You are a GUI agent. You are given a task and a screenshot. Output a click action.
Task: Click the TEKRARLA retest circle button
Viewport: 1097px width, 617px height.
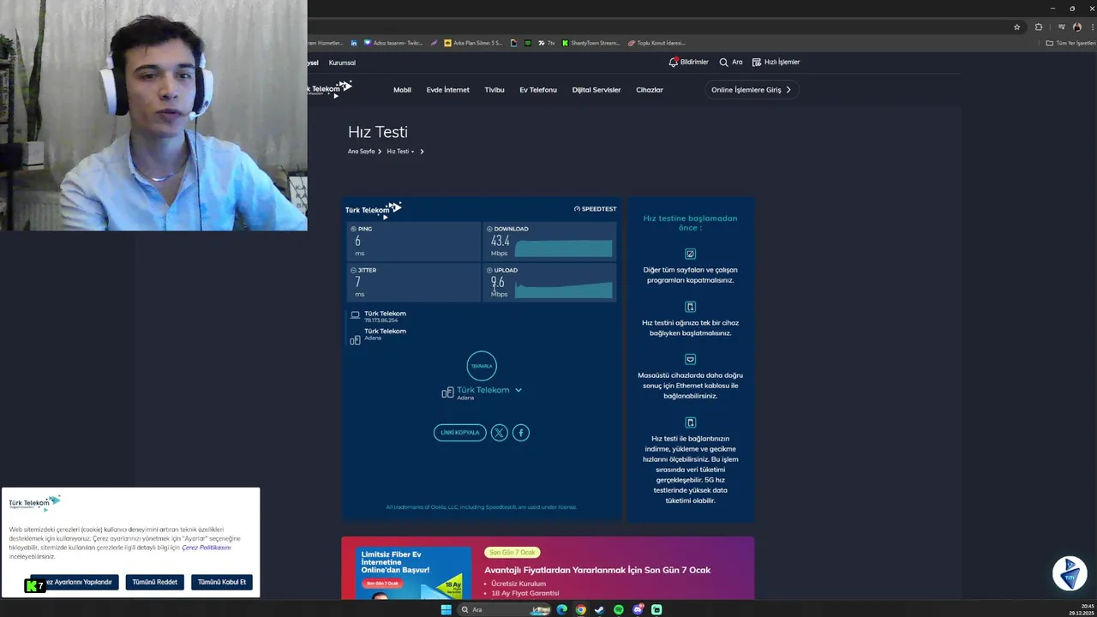tap(482, 366)
